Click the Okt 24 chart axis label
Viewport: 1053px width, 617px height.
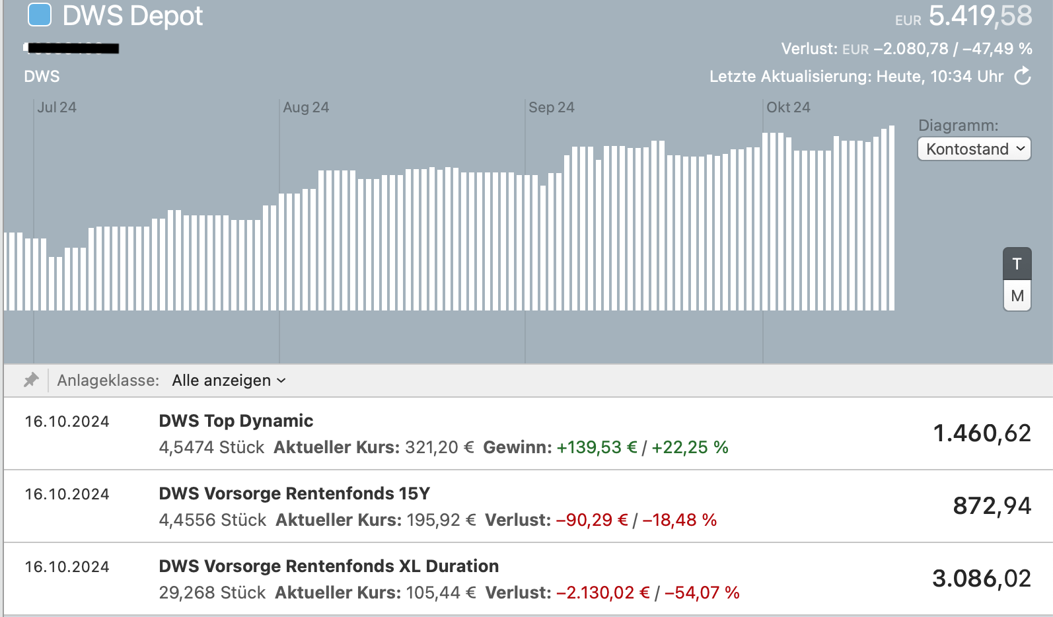(788, 108)
